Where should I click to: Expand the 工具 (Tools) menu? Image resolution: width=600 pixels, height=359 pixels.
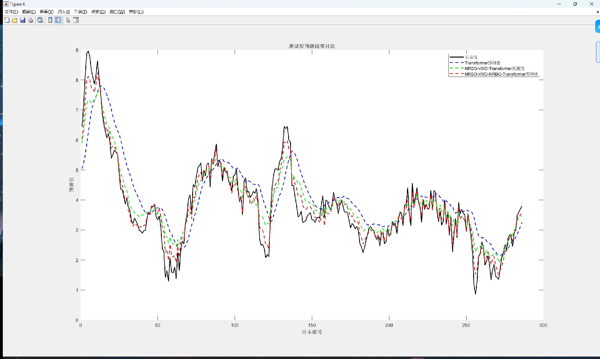80,12
